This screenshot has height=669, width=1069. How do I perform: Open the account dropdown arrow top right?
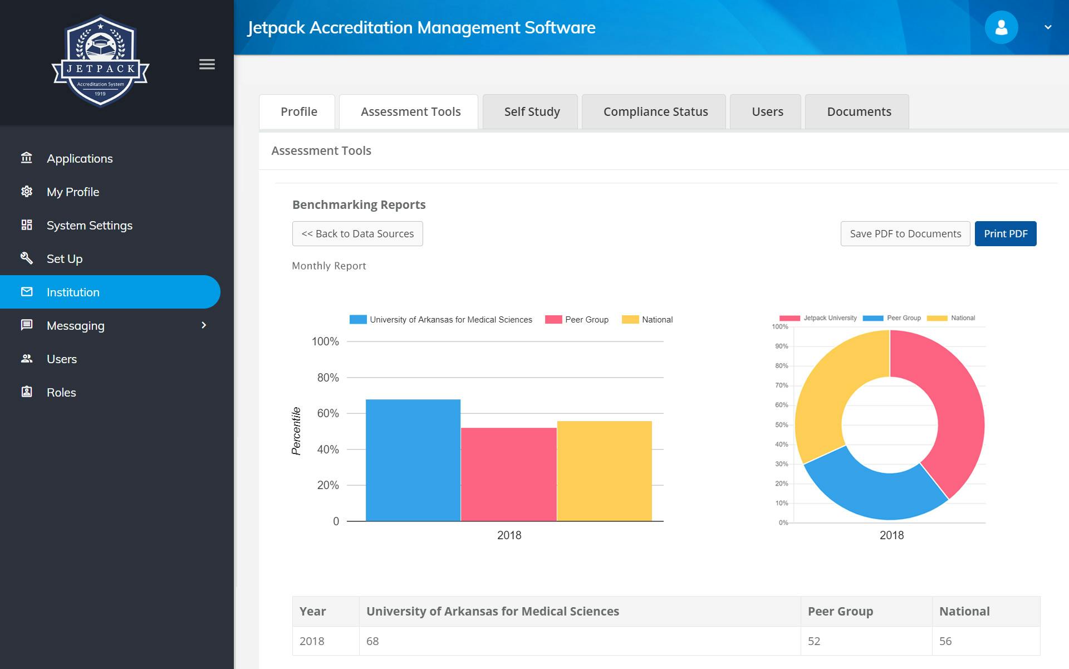pyautogui.click(x=1049, y=27)
